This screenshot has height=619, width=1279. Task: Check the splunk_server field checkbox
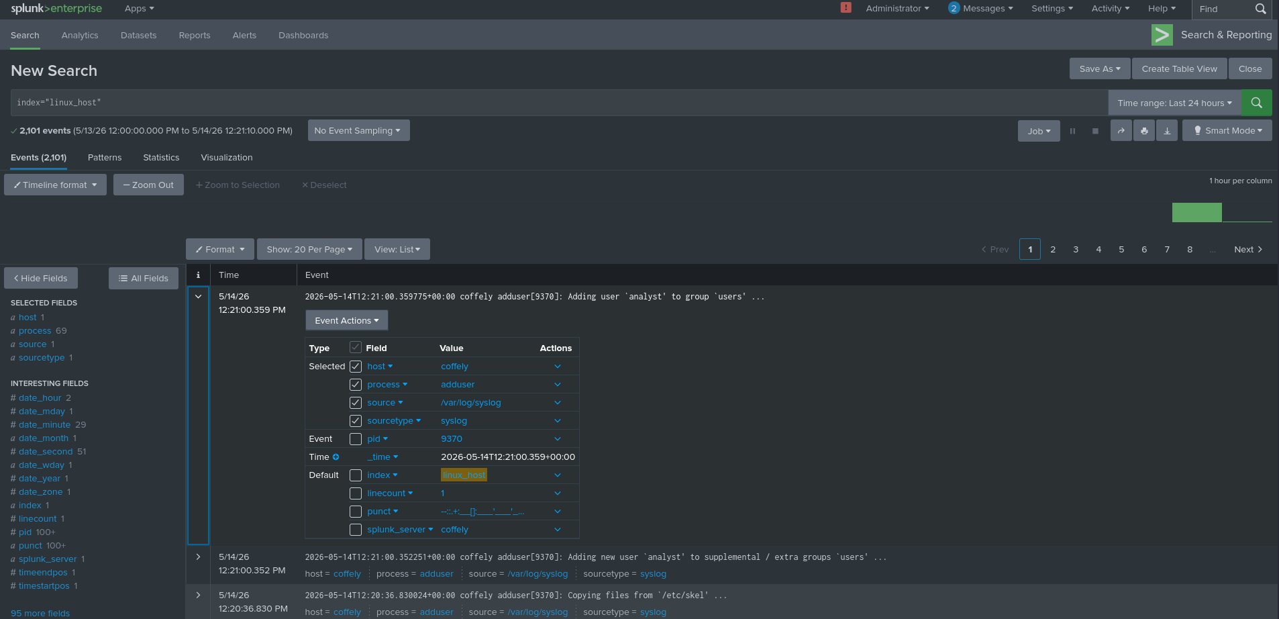(356, 530)
